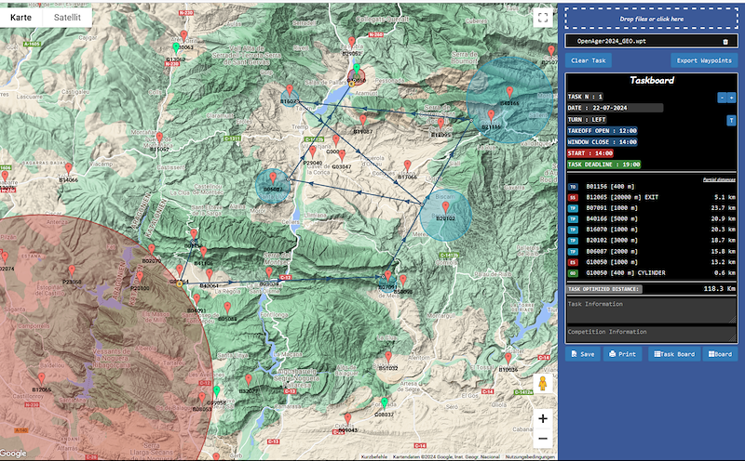The width and height of the screenshot is (745, 461).
Task: Toggle the TURN direction T button
Action: (731, 120)
